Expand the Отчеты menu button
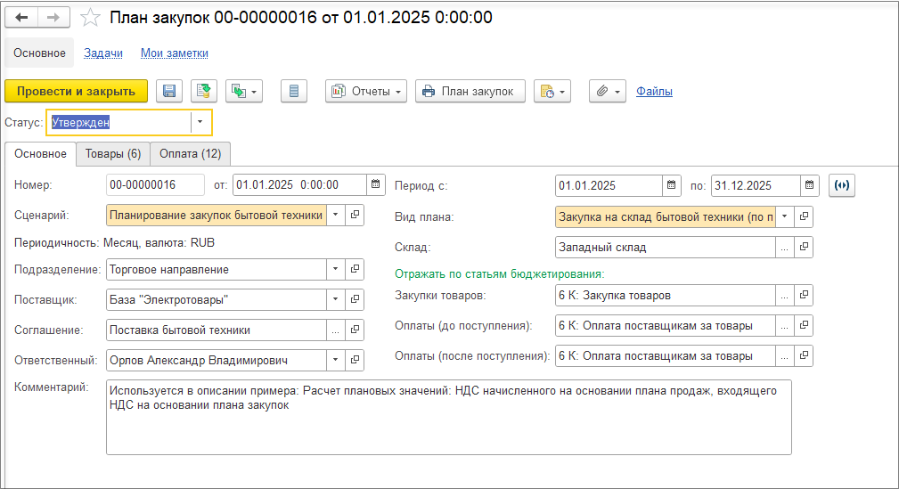 (366, 91)
